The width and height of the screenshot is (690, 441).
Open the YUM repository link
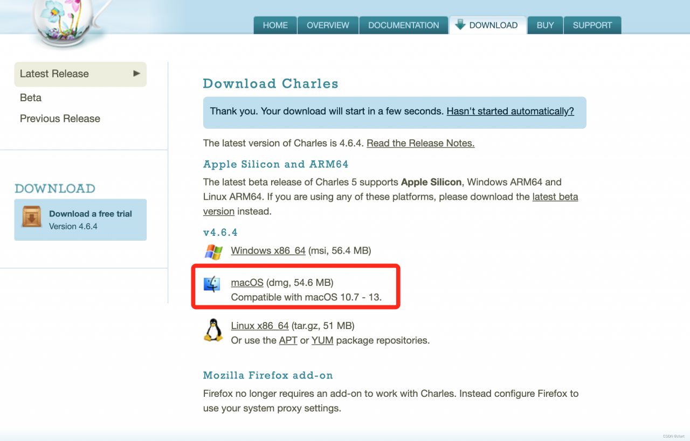[322, 340]
